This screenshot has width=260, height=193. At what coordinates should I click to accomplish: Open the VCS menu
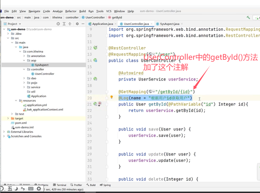pos(109,11)
